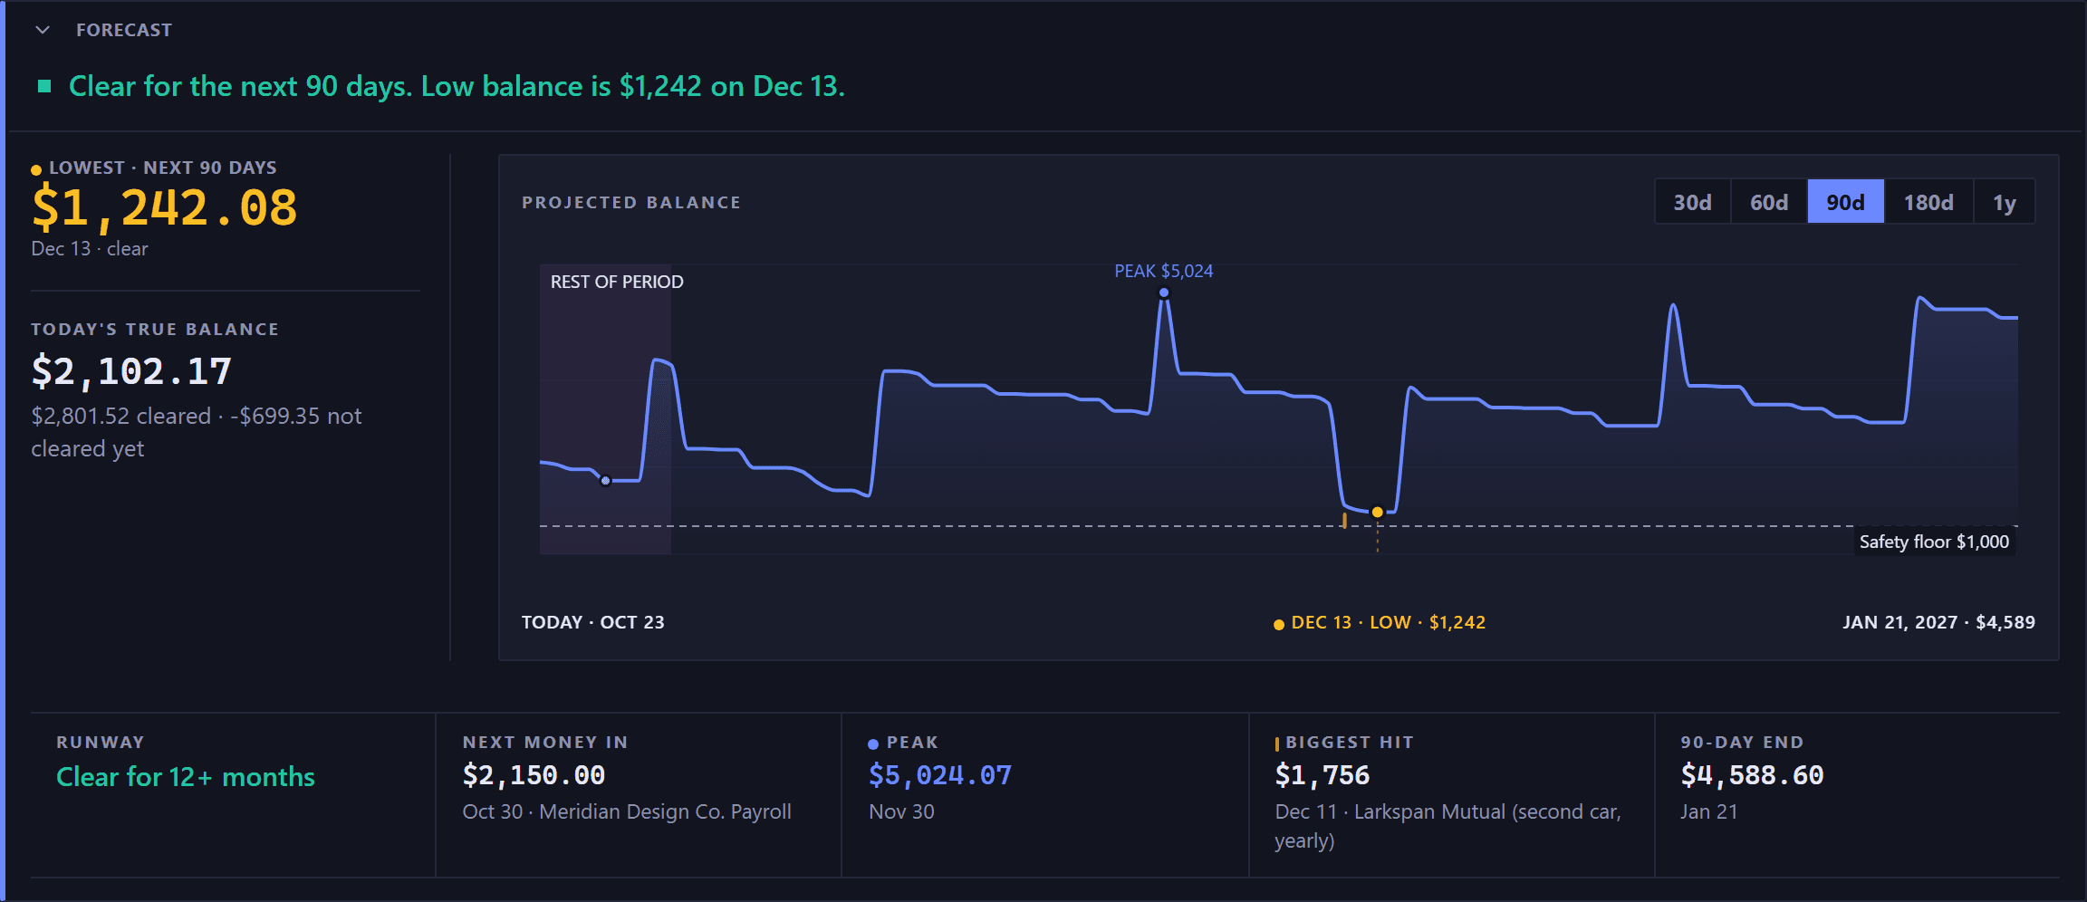The height and width of the screenshot is (902, 2087).
Task: Click the DEC 13 · LOW · $1,242 axis label
Action: 1380,622
